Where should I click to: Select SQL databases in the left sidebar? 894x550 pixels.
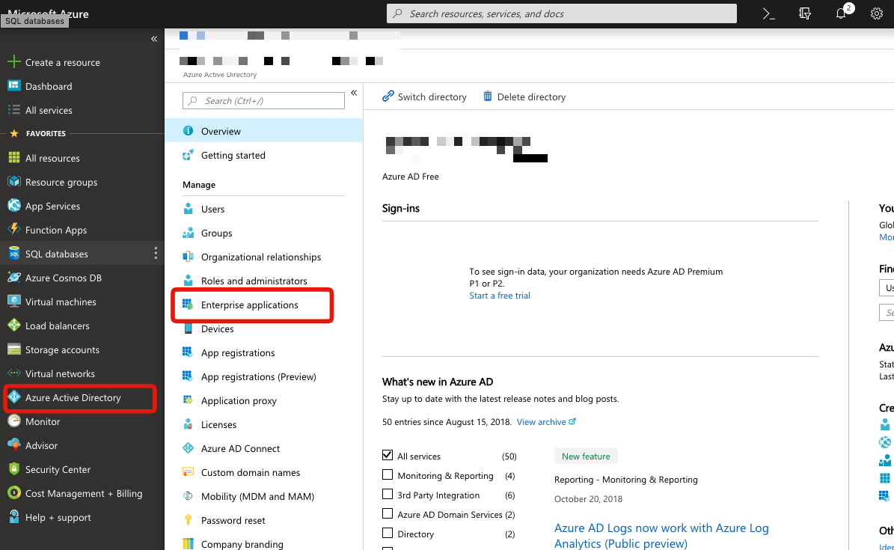click(x=56, y=254)
